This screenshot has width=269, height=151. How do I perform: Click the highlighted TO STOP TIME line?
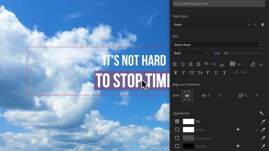(x=132, y=81)
